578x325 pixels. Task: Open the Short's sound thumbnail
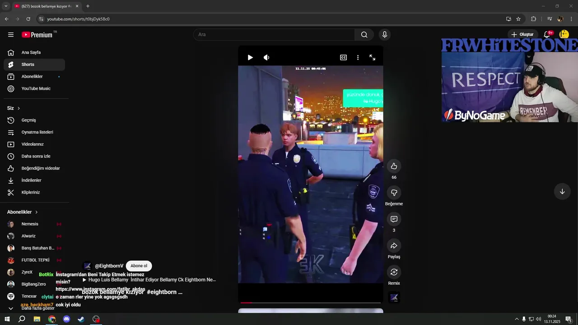(394, 297)
